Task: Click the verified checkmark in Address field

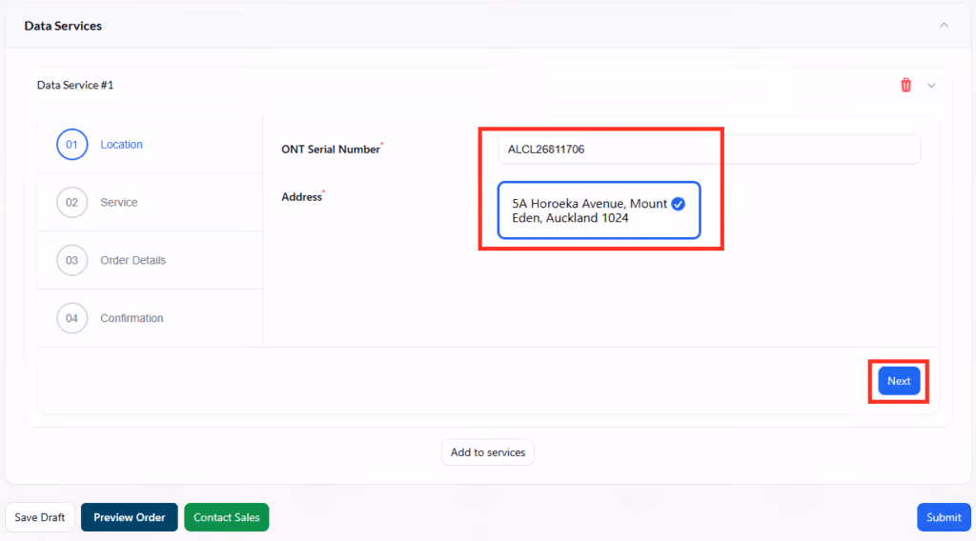Action: click(x=678, y=204)
